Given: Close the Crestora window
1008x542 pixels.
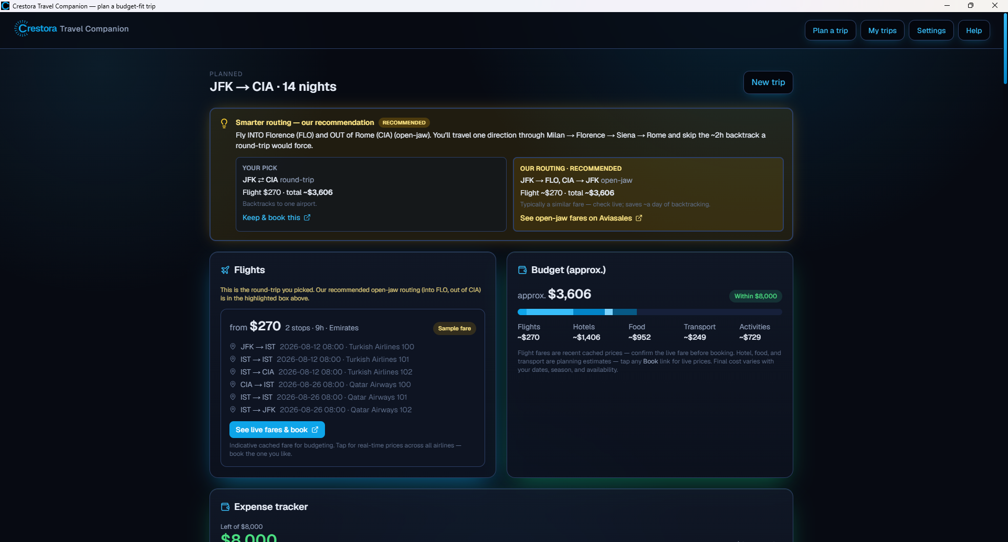Looking at the screenshot, I should [995, 6].
